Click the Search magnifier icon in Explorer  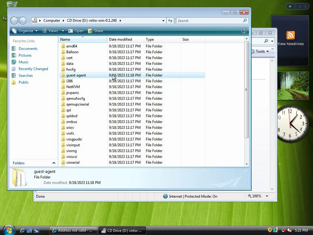click(x=245, y=21)
